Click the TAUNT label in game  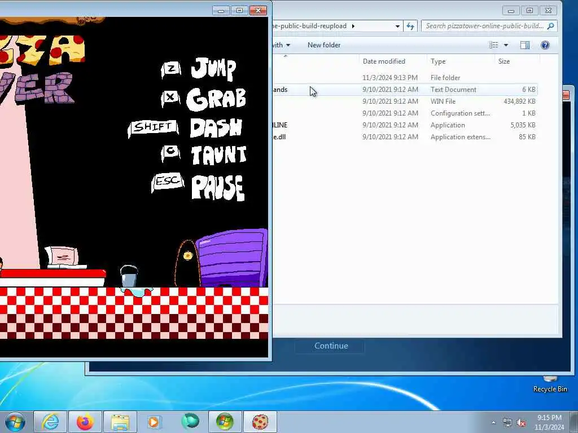click(219, 155)
